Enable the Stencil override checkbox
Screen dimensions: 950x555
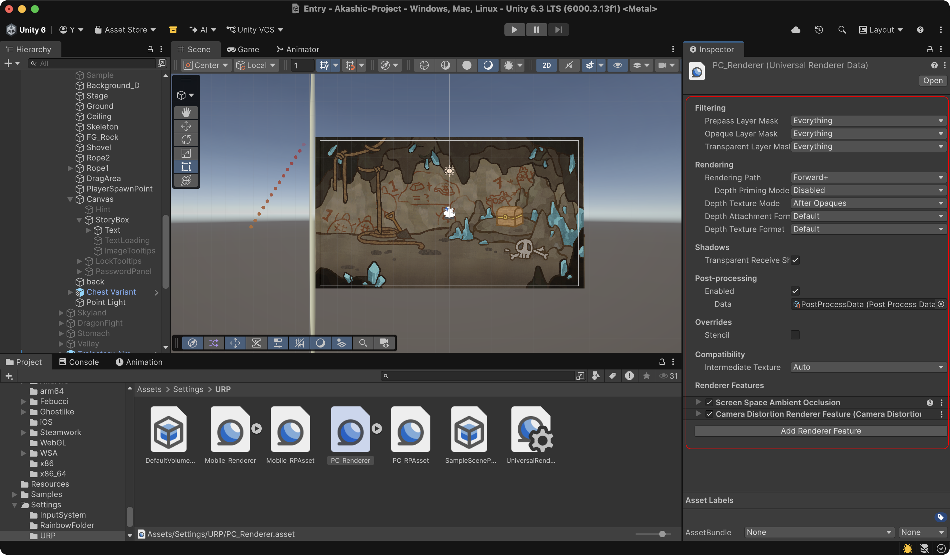(795, 335)
